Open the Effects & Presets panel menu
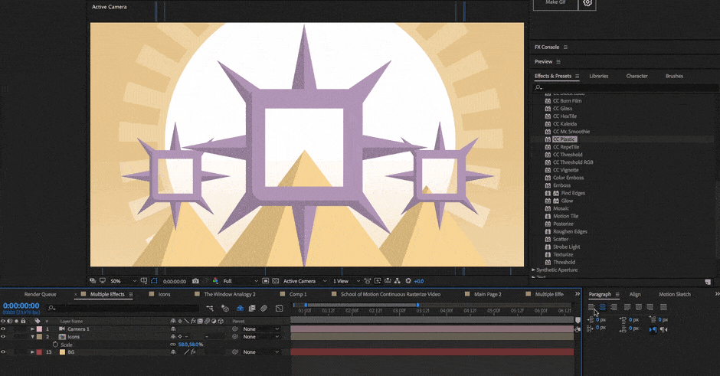 (578, 77)
